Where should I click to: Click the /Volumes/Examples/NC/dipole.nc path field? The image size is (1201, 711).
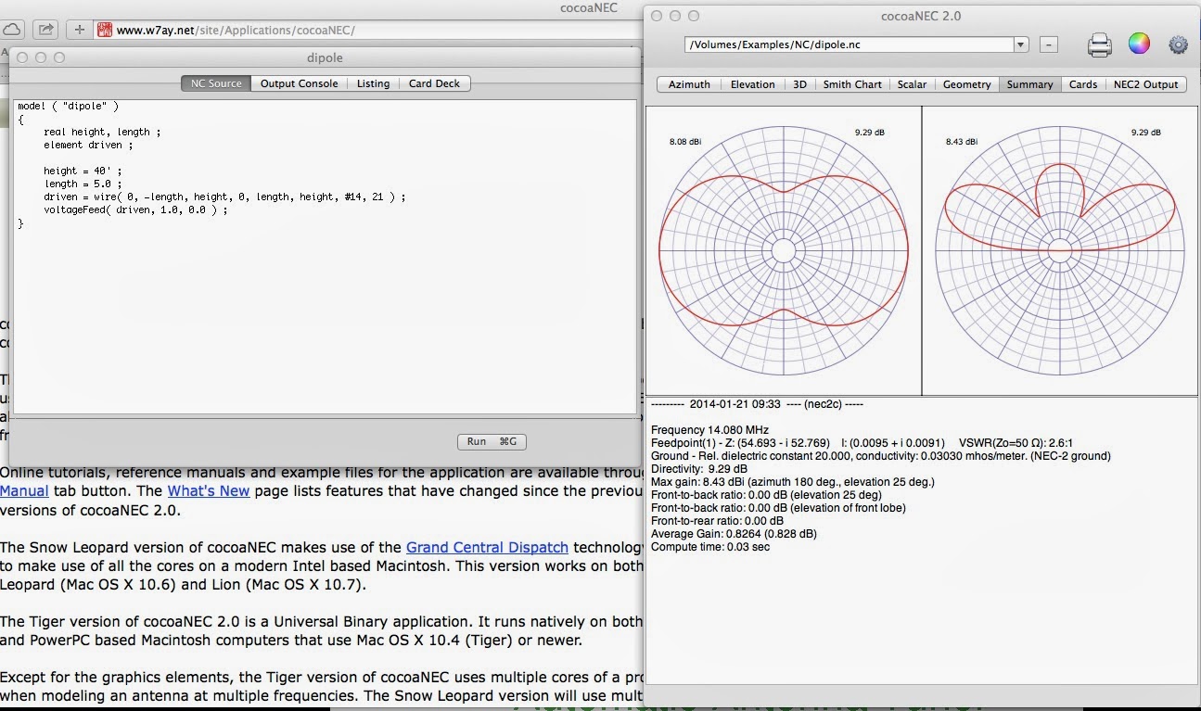click(x=849, y=44)
